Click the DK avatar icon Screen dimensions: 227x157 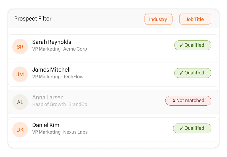point(20,130)
